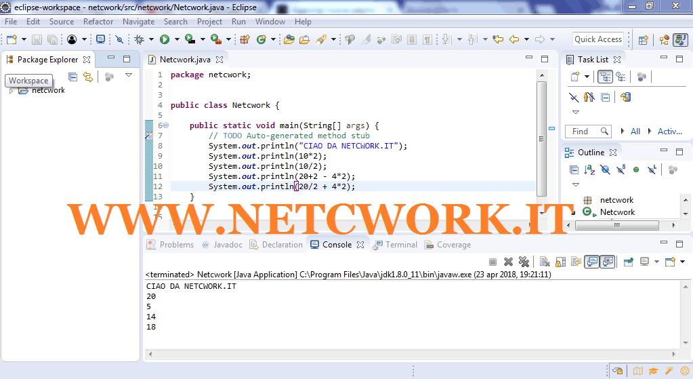
Task: Click Synchronize Changed icon in Task List
Action: (625, 97)
